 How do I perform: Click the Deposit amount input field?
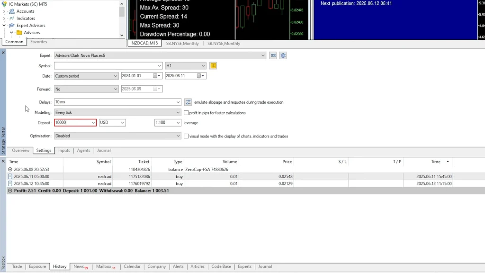click(x=72, y=123)
